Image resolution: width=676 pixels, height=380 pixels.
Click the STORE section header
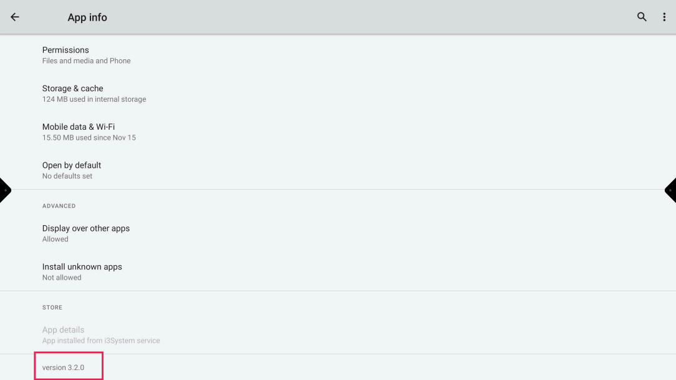52,308
